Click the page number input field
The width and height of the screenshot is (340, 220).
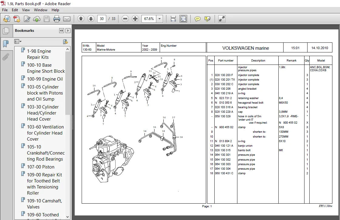[x=102, y=19]
